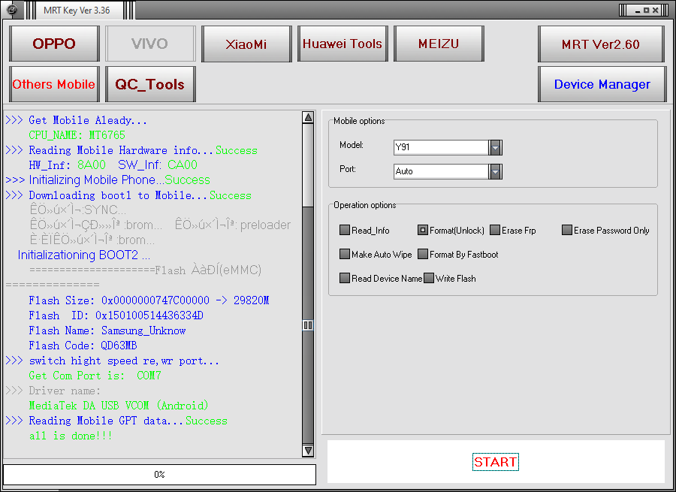
Task: Click 'MediaTek DA USB VCOM (Android)' line
Action: [119, 406]
